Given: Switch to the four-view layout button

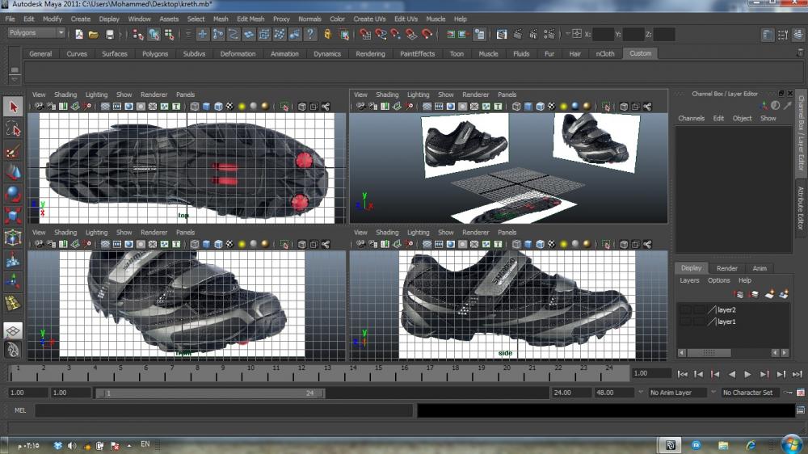Looking at the screenshot, I should point(13,330).
